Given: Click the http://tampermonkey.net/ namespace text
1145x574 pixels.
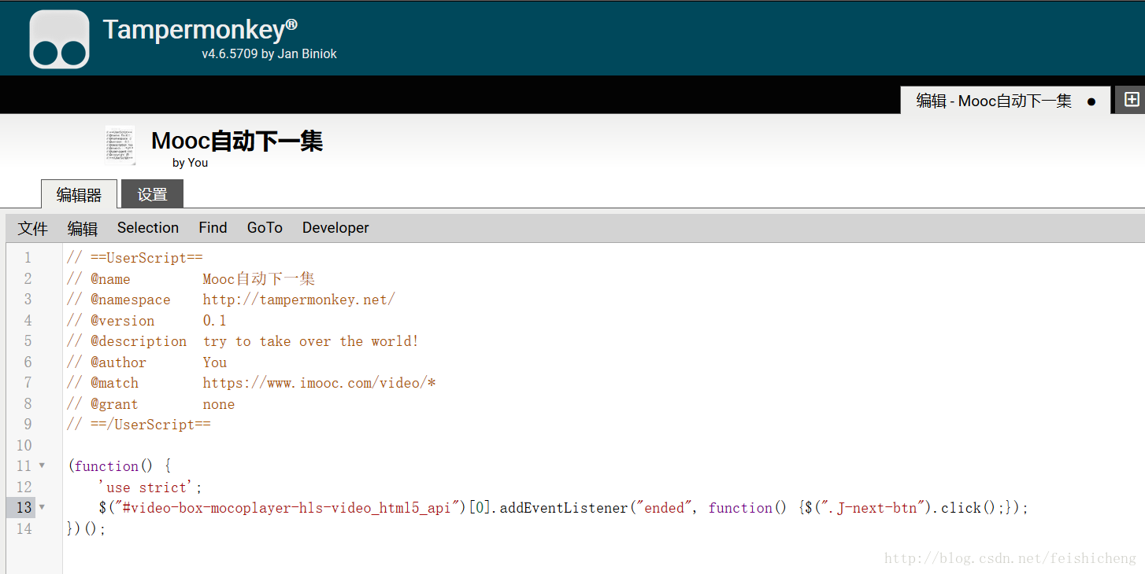Looking at the screenshot, I should tap(299, 300).
